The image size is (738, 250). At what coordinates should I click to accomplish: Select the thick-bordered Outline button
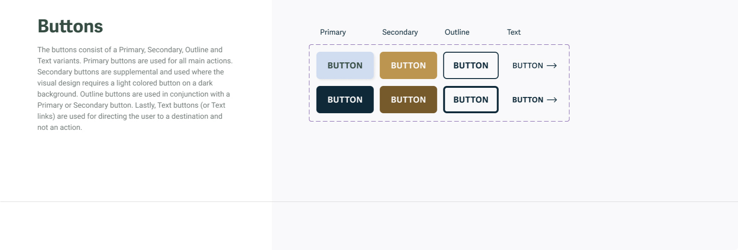tap(471, 99)
